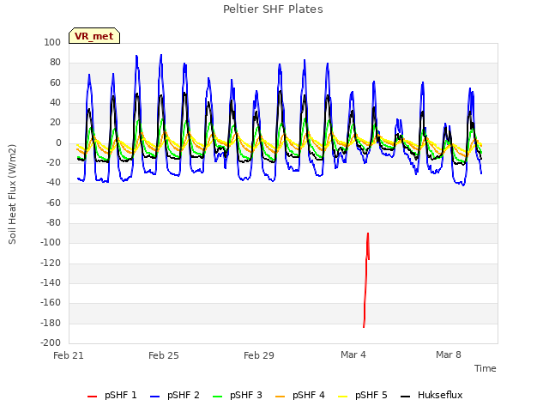Viewport: 549px width, 412px height.
Task: Click the 100 y-axis tick label
Action: click(x=52, y=42)
